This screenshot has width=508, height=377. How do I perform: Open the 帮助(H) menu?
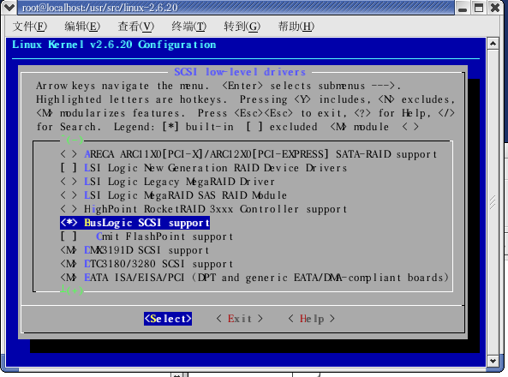pos(296,27)
